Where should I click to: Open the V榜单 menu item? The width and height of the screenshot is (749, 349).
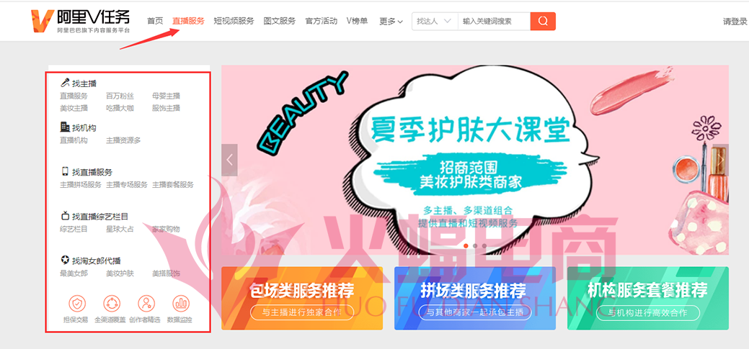coord(358,21)
